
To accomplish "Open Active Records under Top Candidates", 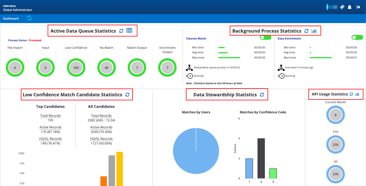I will pyautogui.click(x=50, y=127).
